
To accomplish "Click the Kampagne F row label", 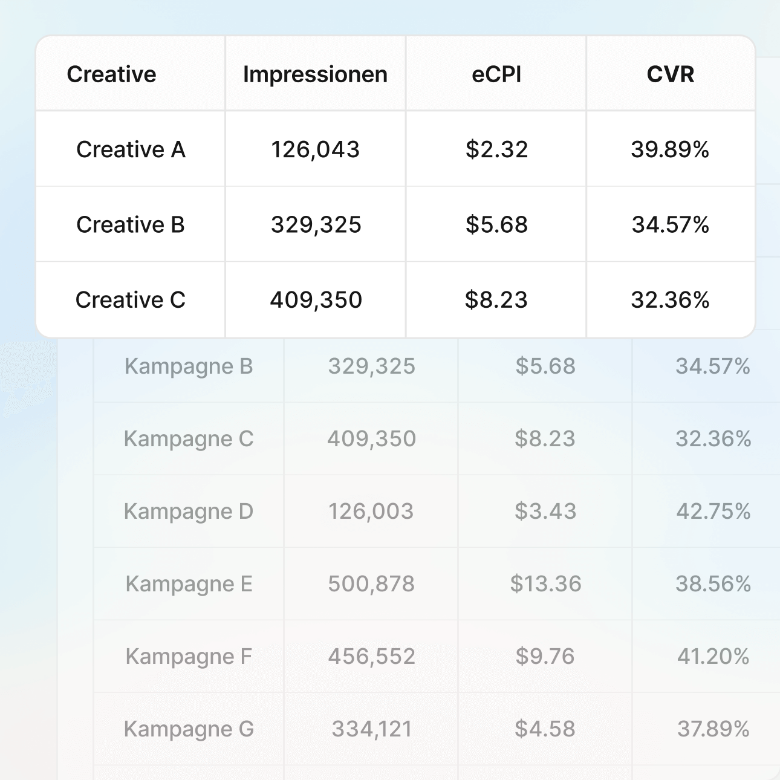I will click(x=189, y=657).
